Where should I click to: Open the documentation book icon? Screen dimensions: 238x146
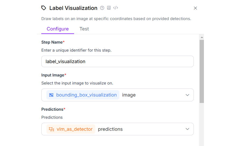pyautogui.click(x=109, y=8)
